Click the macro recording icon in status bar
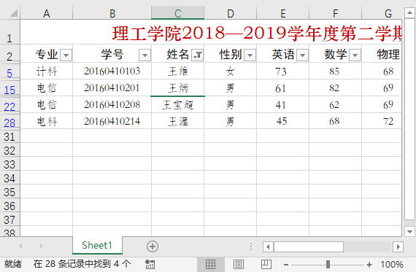 click(150, 264)
